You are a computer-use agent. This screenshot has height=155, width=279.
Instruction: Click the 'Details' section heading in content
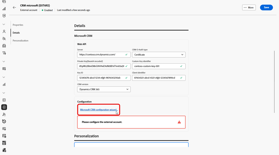[80, 26]
